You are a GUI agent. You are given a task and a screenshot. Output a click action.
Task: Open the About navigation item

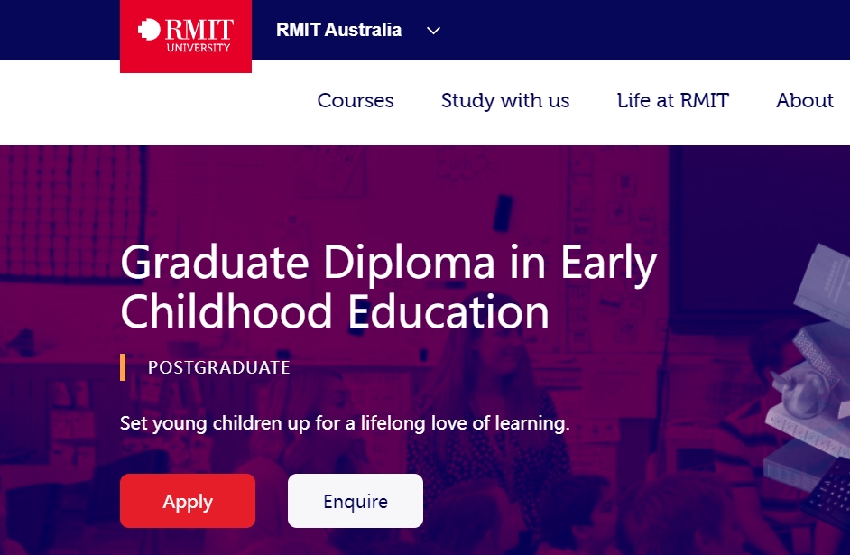coord(804,101)
